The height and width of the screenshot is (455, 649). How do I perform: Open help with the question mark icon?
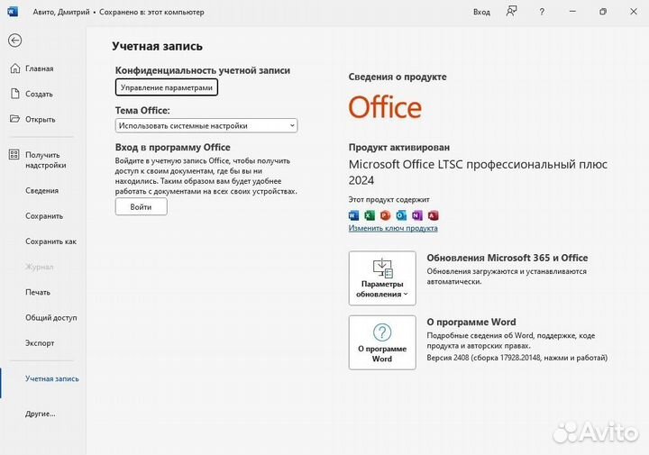542,12
